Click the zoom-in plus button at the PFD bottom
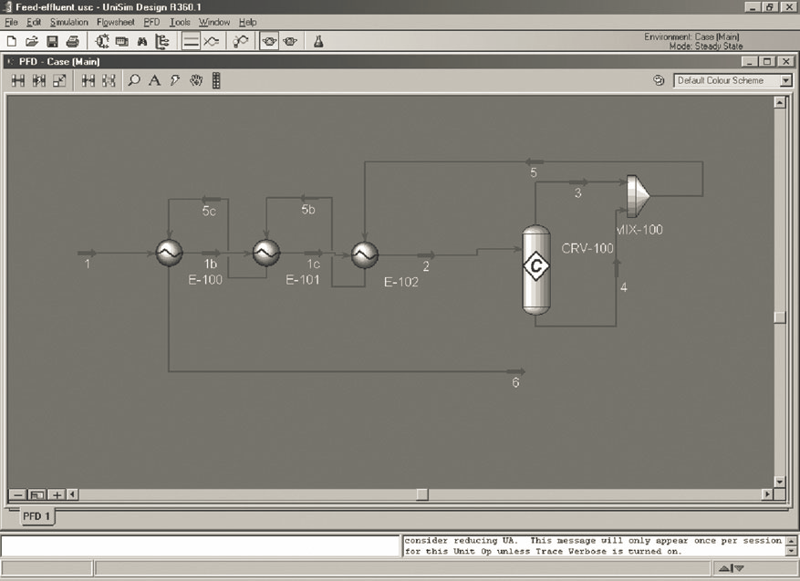 pyautogui.click(x=57, y=494)
